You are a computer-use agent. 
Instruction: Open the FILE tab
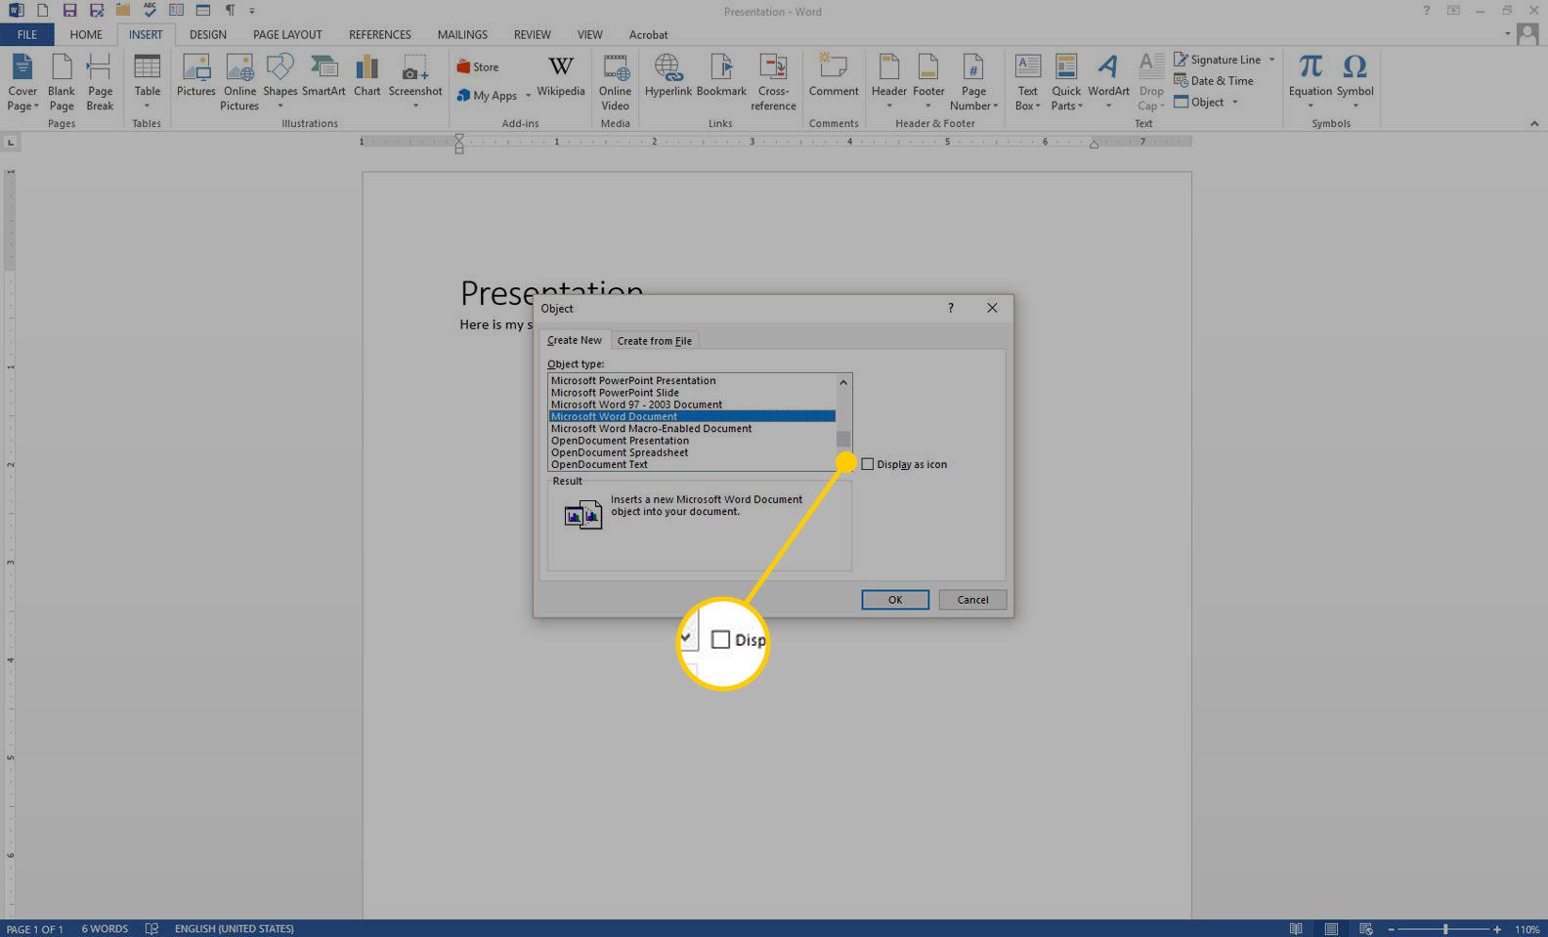pyautogui.click(x=27, y=34)
